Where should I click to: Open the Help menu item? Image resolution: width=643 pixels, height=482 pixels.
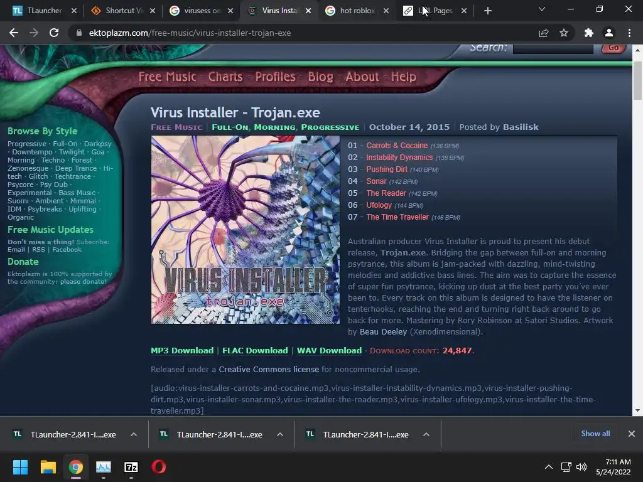tap(404, 77)
